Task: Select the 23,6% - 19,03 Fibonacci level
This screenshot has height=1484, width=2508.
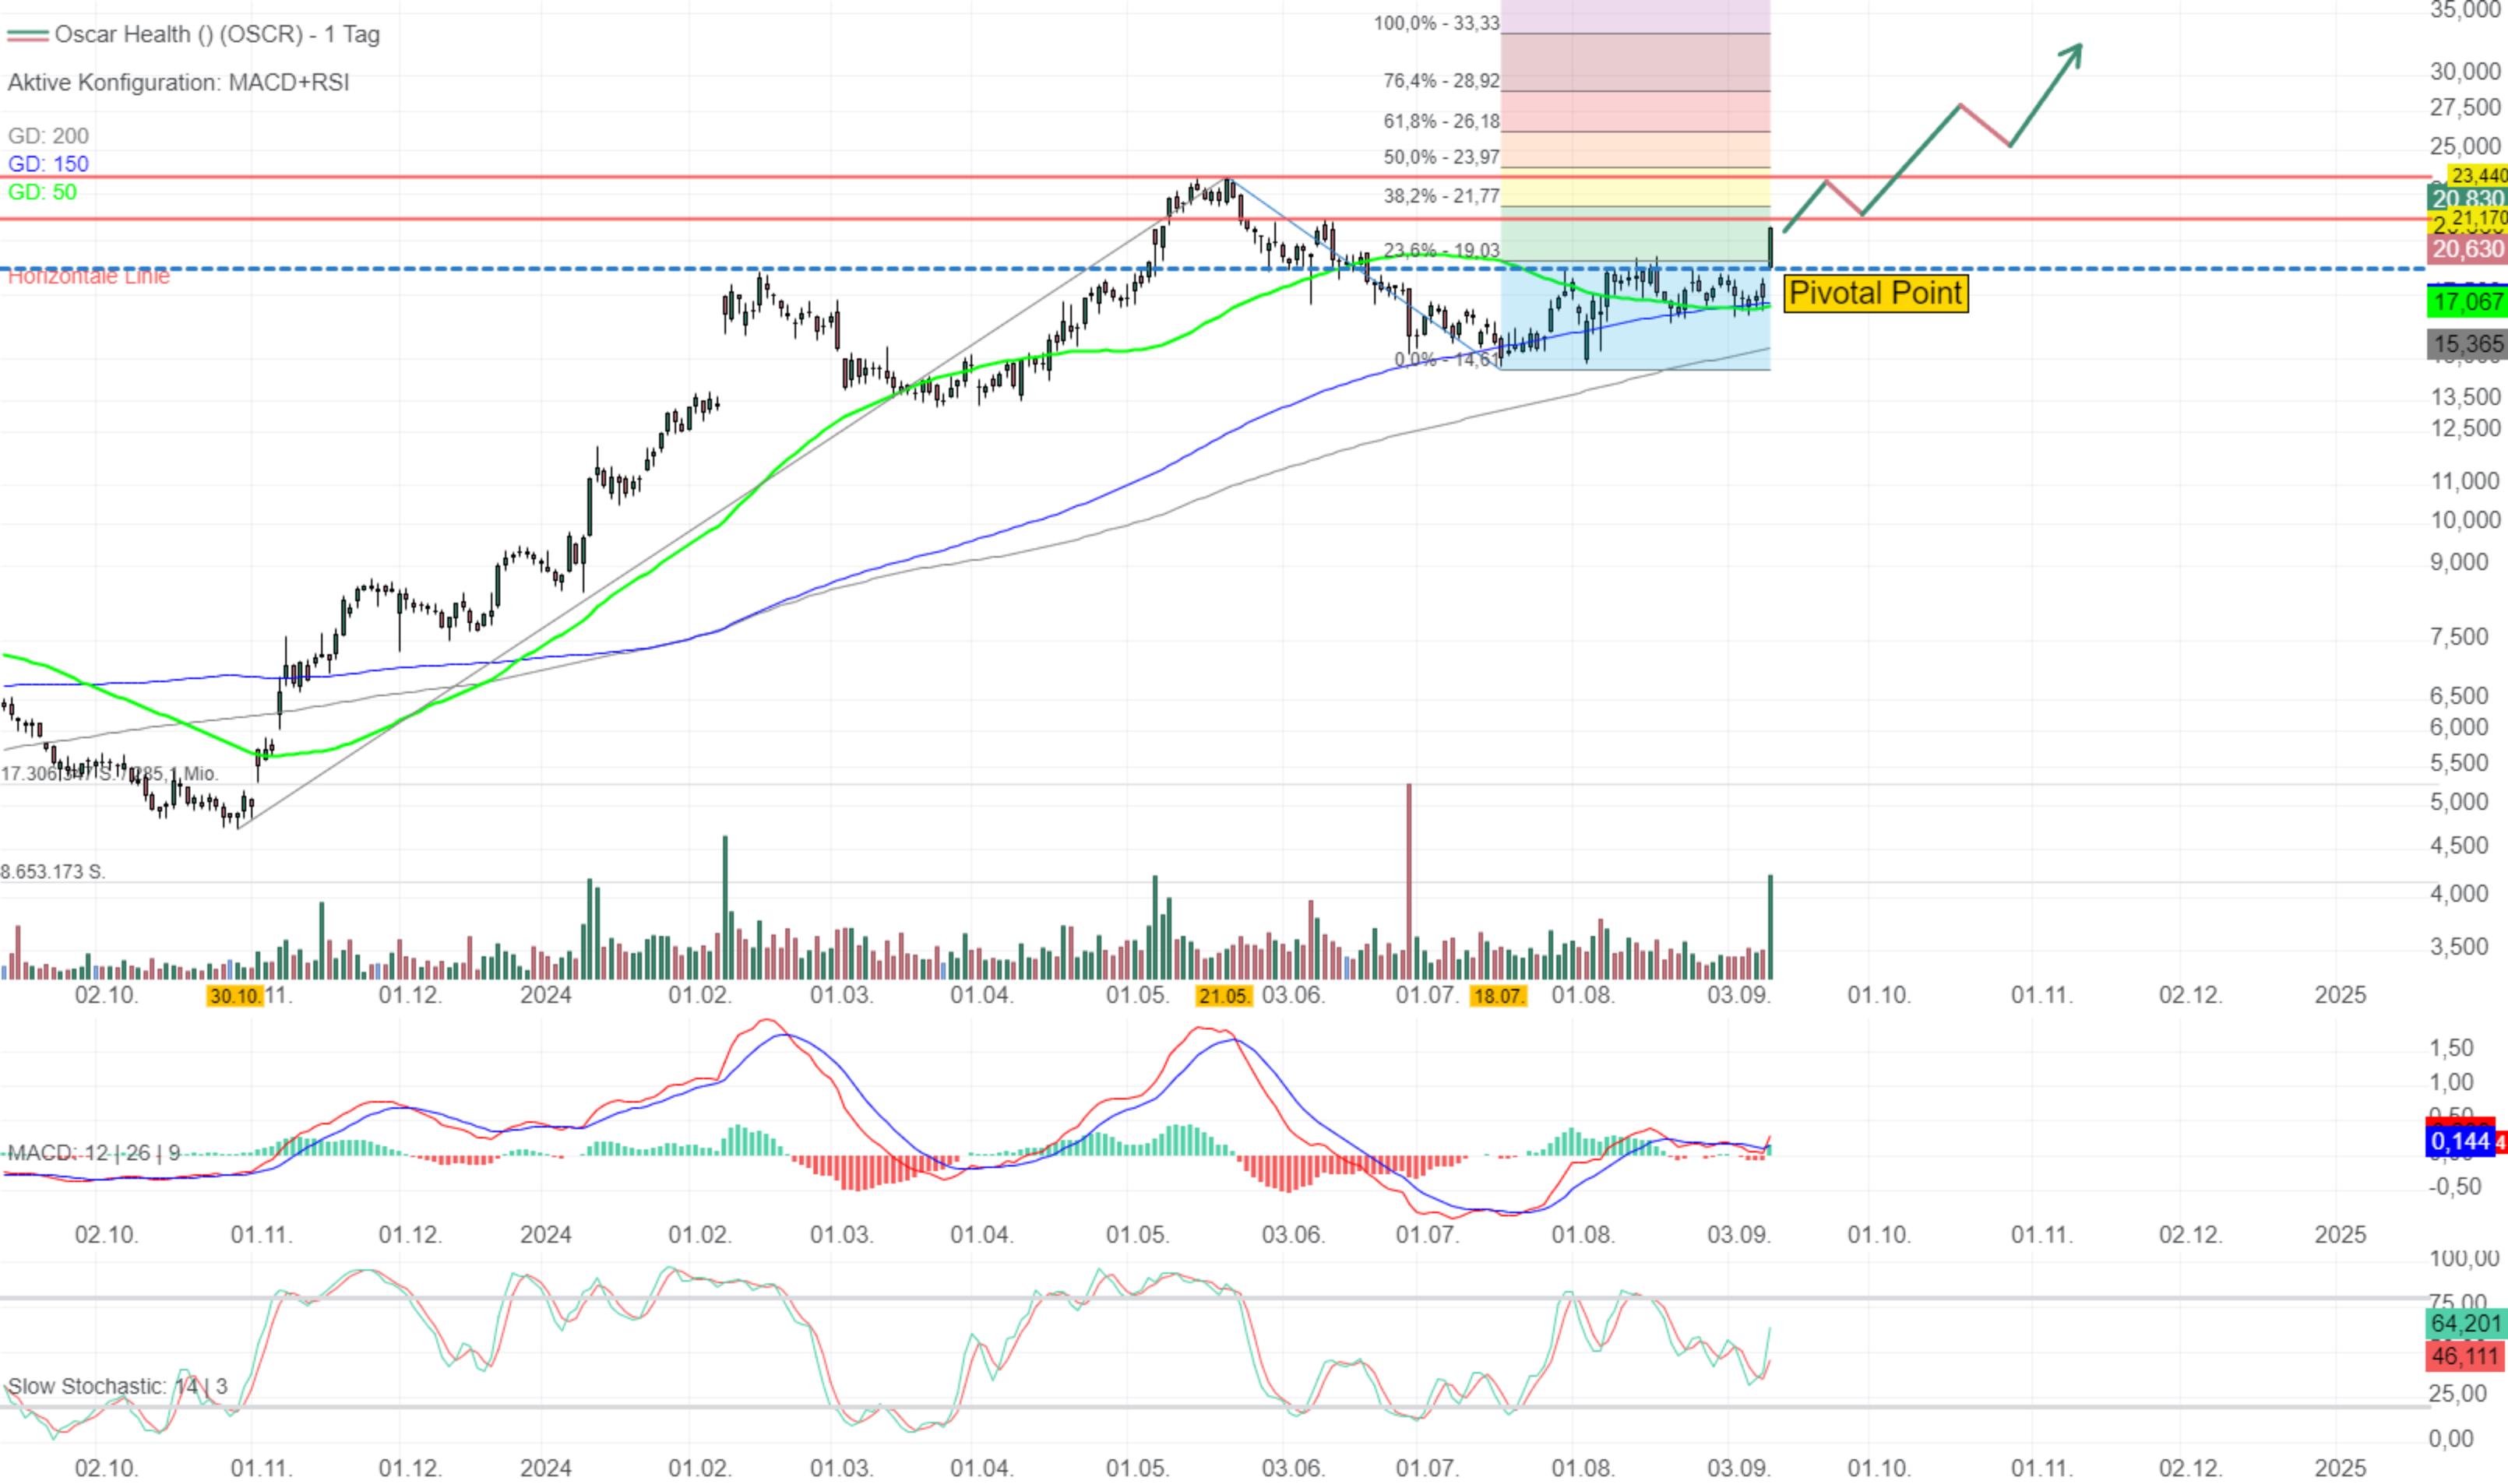Action: tap(1441, 250)
